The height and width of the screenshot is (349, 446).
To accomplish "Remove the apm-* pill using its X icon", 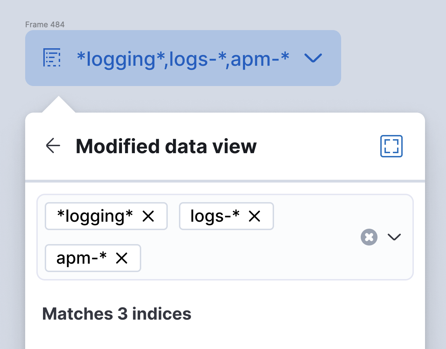I will click(x=122, y=258).
